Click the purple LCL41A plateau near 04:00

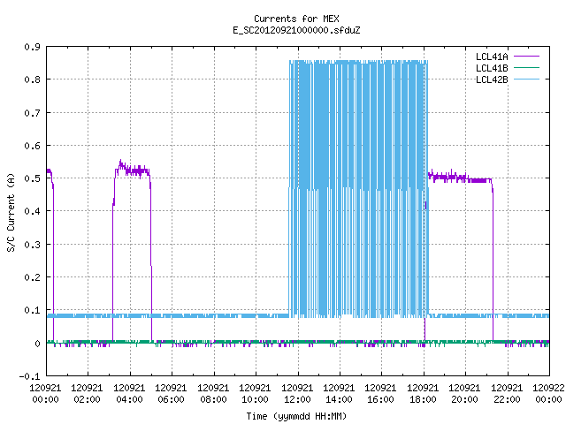click(x=132, y=170)
